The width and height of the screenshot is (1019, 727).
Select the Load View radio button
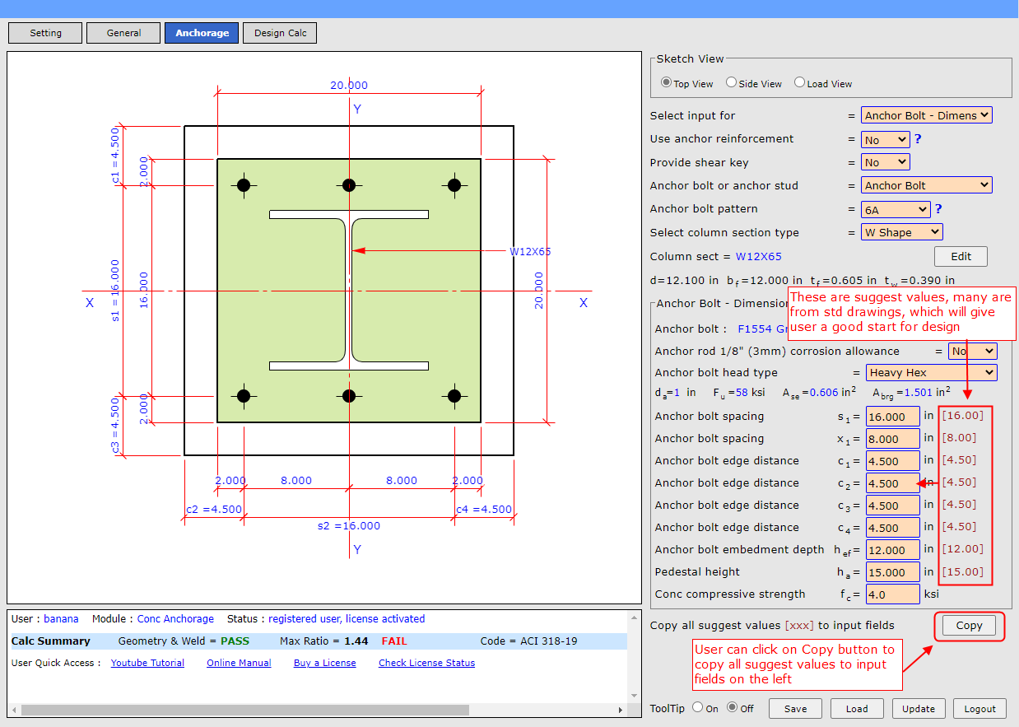(799, 83)
